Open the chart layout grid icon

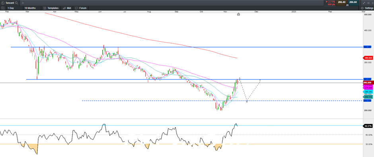[x=3, y=8]
